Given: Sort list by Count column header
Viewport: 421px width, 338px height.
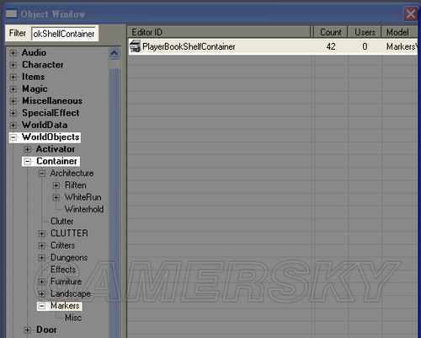Looking at the screenshot, I should tap(330, 32).
